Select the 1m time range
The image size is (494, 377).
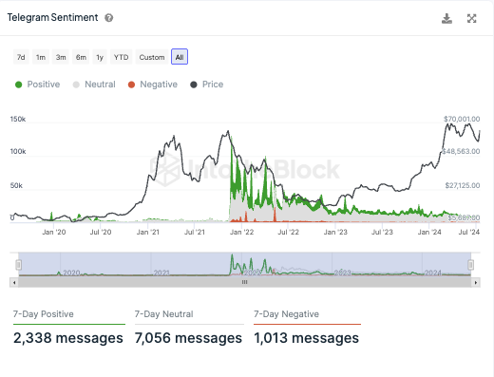41,57
